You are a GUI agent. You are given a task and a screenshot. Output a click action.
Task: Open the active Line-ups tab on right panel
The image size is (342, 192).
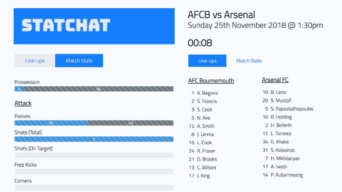click(207, 61)
